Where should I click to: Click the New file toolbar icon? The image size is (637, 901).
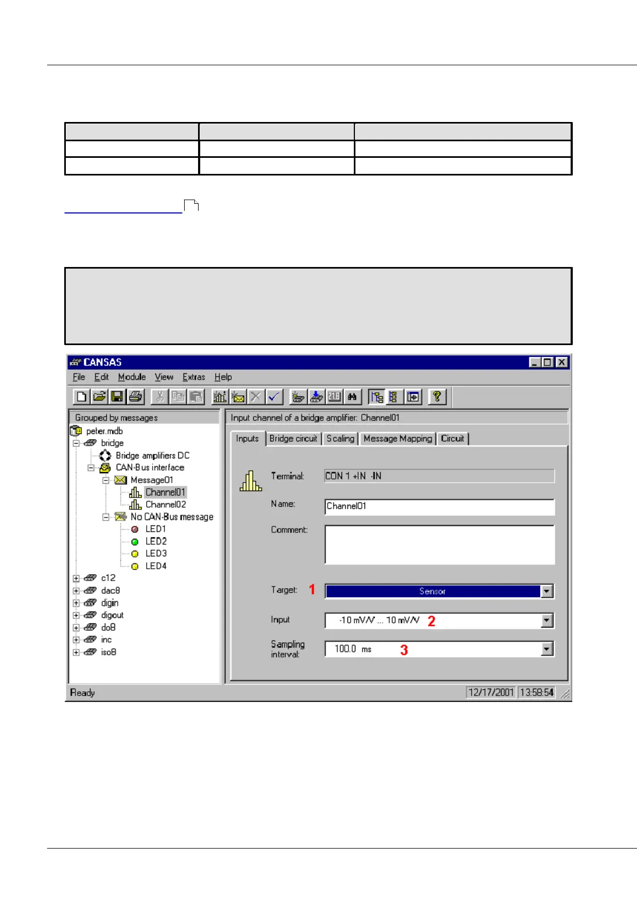pyautogui.click(x=81, y=396)
